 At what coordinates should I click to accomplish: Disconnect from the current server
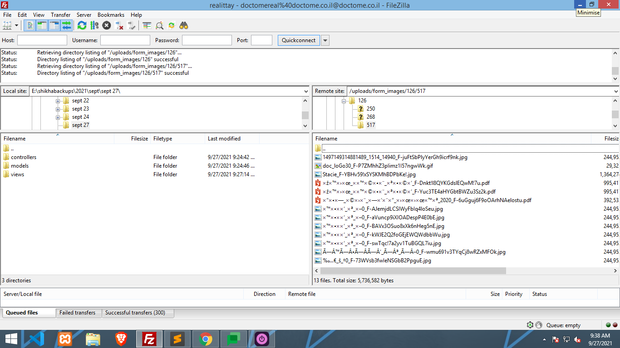click(x=119, y=25)
